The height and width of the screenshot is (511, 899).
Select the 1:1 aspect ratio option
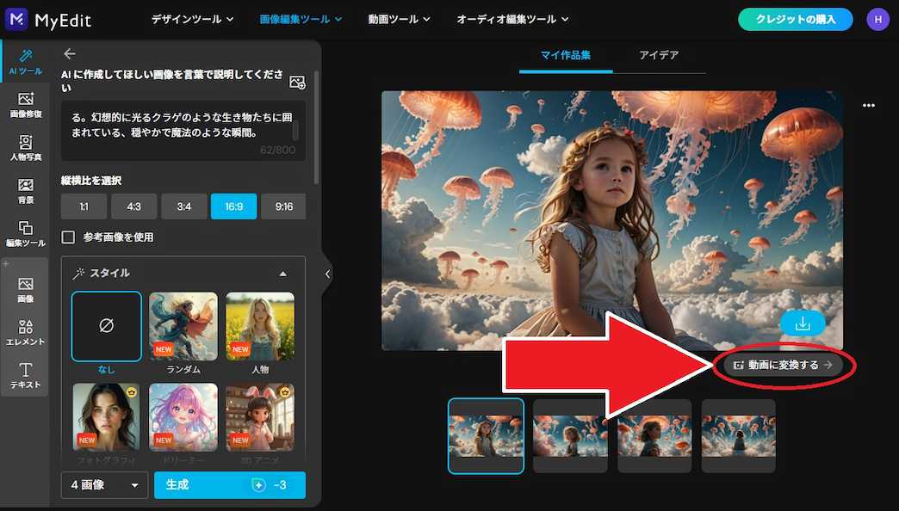point(83,206)
